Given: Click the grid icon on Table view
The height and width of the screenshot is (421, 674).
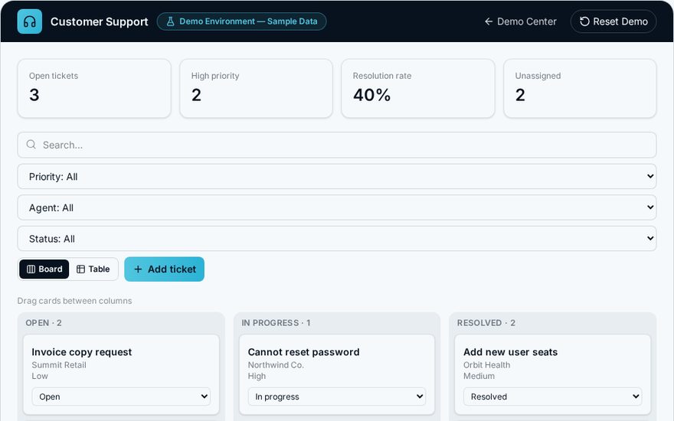Looking at the screenshot, I should (x=80, y=269).
